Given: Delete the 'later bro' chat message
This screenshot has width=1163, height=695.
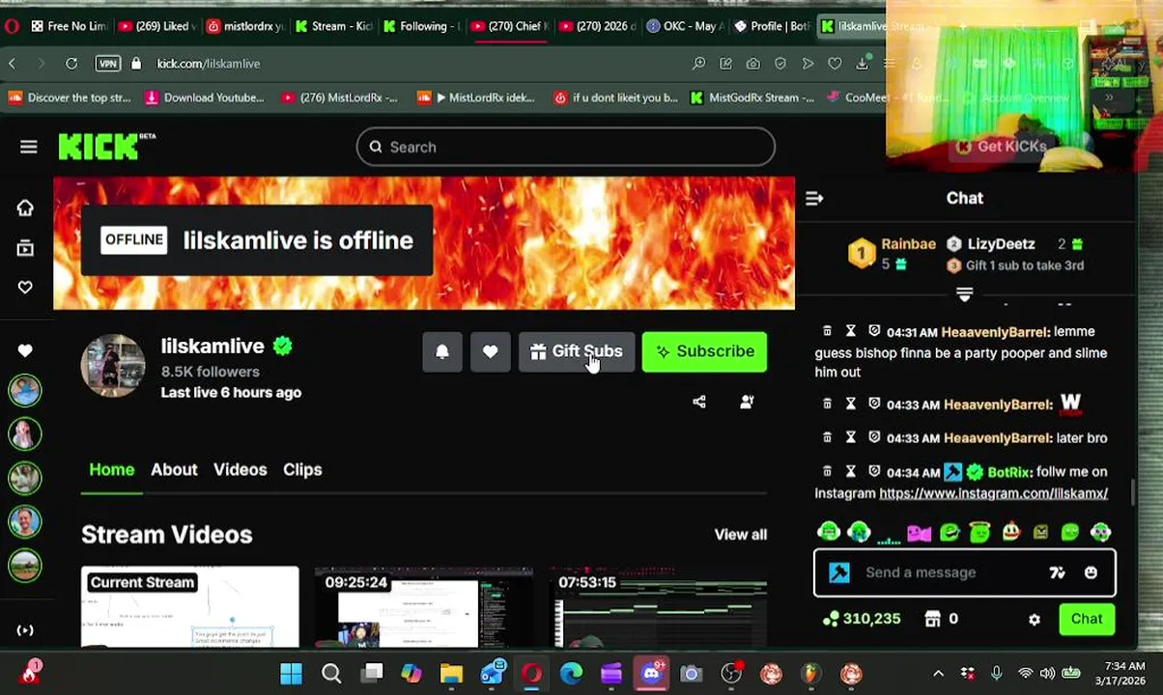Looking at the screenshot, I should tap(827, 437).
